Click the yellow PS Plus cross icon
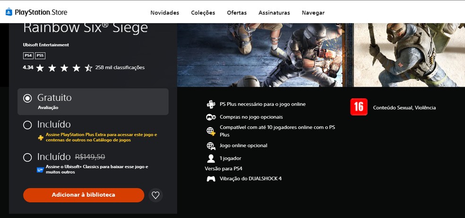 coord(41,137)
